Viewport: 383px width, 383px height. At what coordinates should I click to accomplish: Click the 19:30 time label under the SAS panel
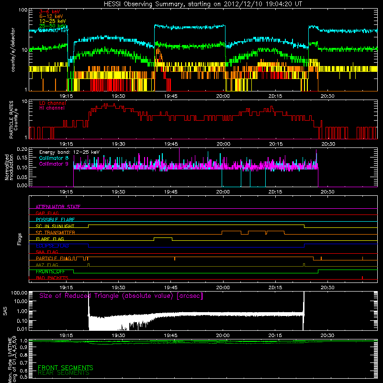click(x=118, y=336)
